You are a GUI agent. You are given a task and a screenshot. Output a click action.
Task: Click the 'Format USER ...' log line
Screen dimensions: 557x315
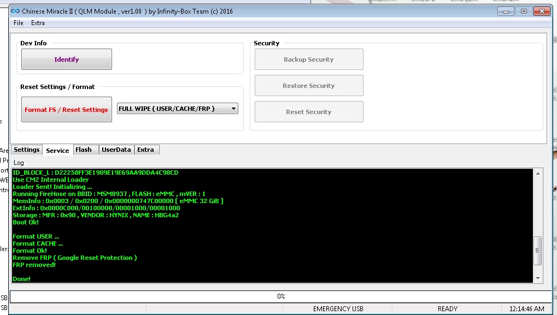point(36,236)
